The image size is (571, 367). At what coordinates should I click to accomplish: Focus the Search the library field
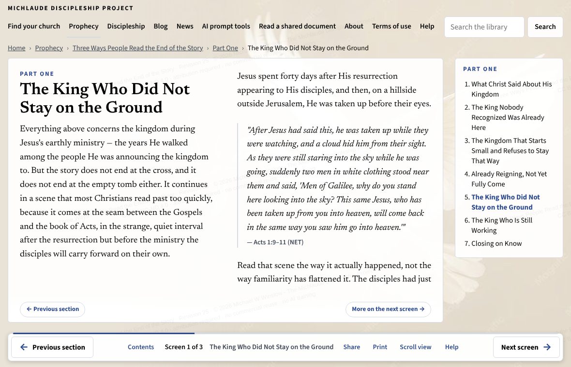pyautogui.click(x=484, y=27)
